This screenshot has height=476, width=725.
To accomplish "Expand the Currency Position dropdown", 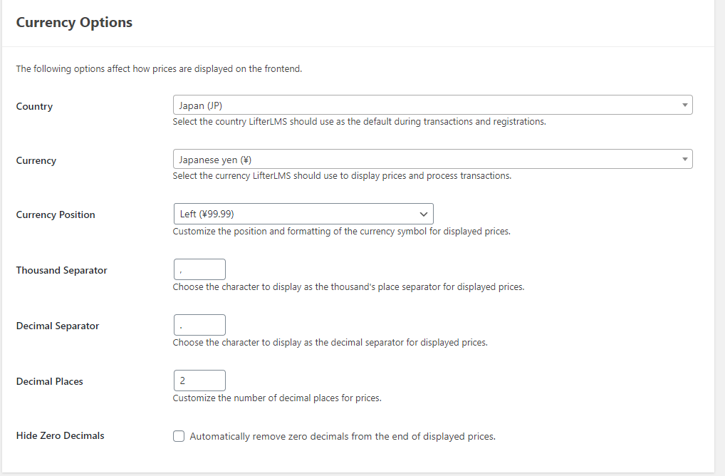I will click(303, 214).
